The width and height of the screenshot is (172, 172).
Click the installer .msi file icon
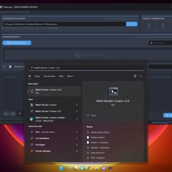point(32,119)
